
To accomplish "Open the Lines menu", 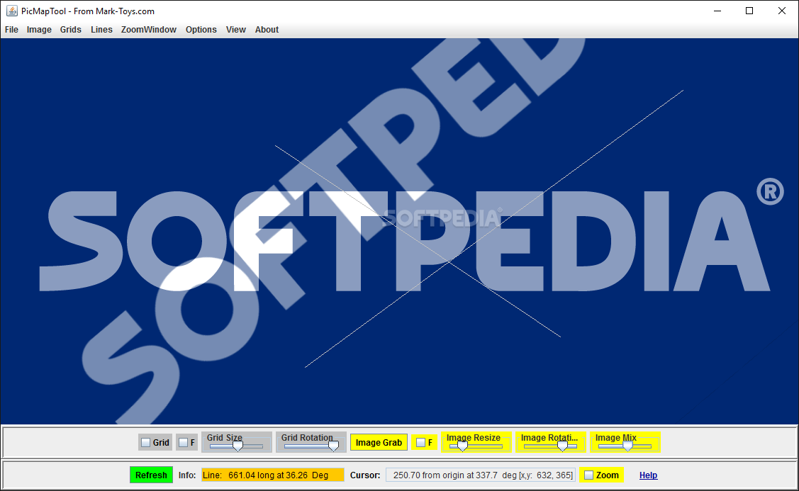I will point(101,30).
